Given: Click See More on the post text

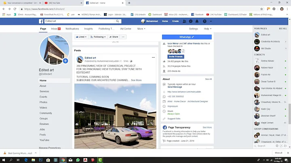Looking at the screenshot, I should pyautogui.click(x=136, y=80).
